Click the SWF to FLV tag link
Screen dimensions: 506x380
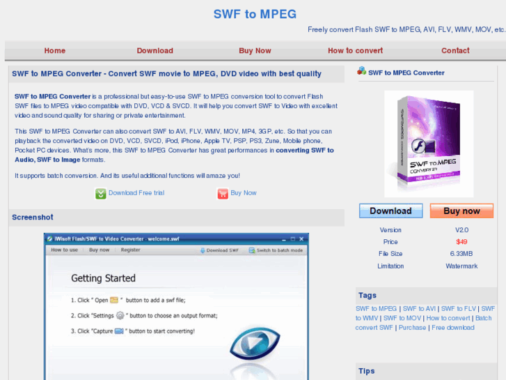click(459, 308)
